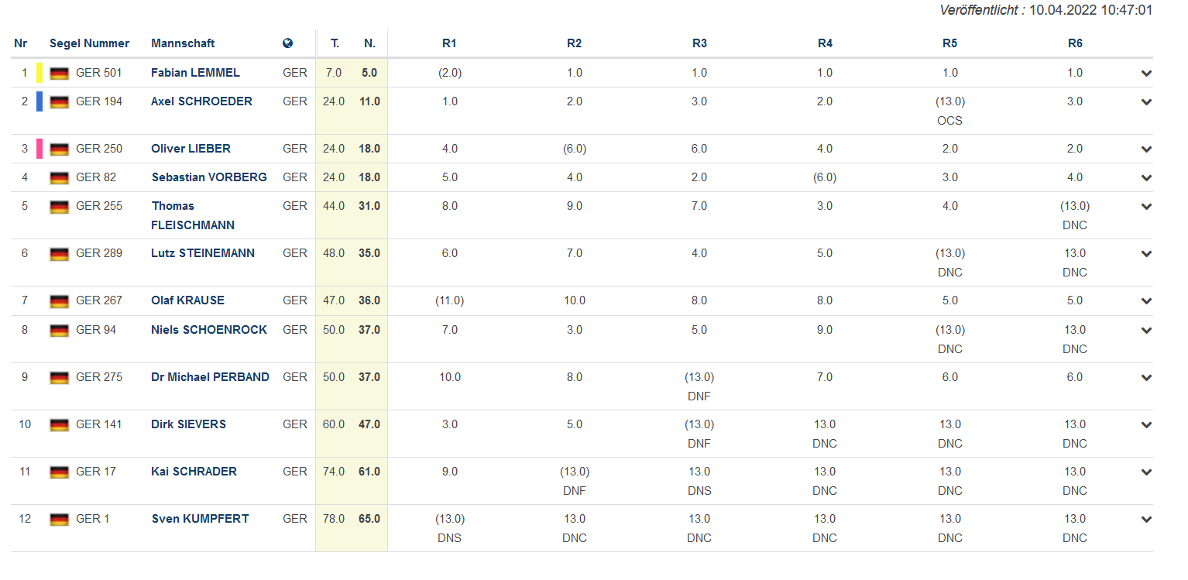This screenshot has width=1188, height=580.
Task: Click the flag next to GER 1
Action: [x=60, y=520]
